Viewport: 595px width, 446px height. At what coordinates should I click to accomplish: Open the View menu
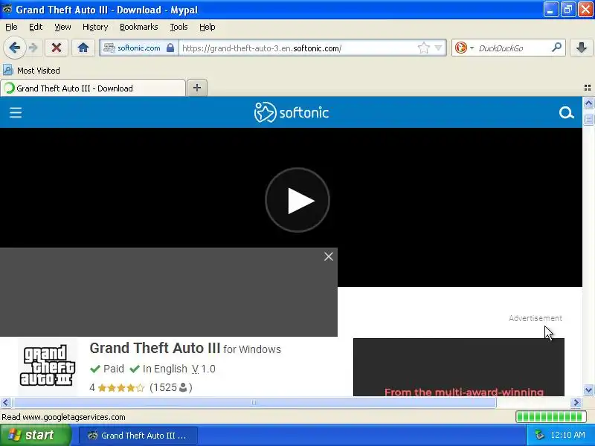(62, 27)
